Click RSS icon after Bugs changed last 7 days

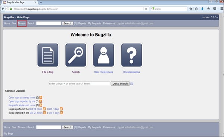click(62, 113)
